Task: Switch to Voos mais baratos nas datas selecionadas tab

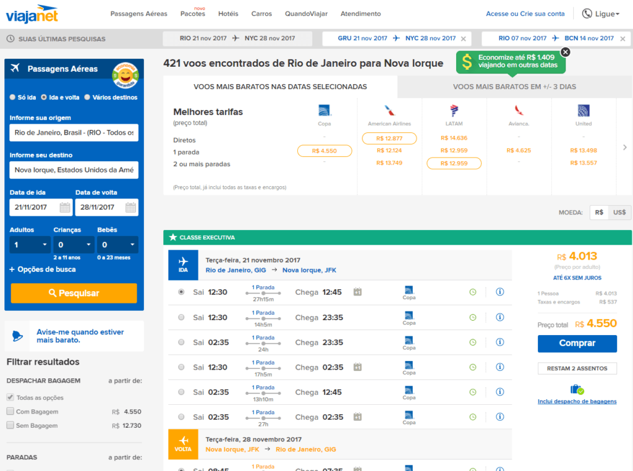Action: pos(280,87)
